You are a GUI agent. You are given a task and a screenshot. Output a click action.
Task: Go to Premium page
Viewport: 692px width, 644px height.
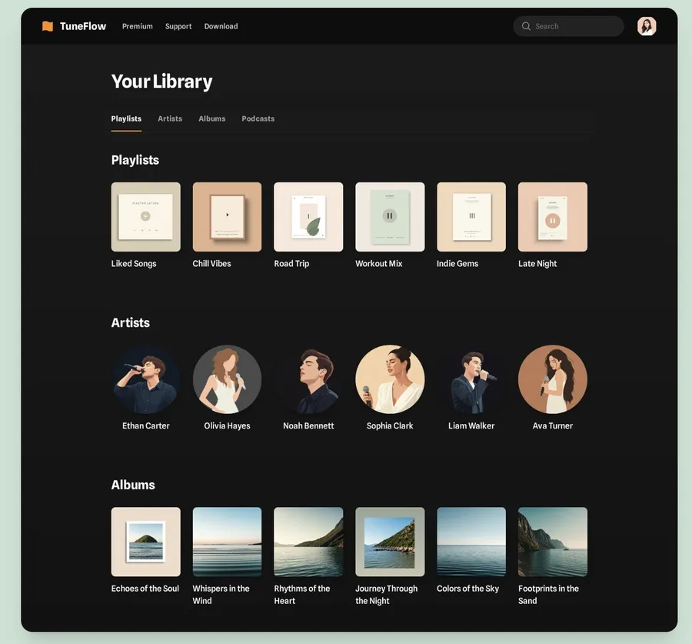(138, 26)
